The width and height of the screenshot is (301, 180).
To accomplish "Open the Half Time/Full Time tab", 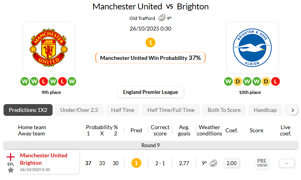I will [171, 110].
